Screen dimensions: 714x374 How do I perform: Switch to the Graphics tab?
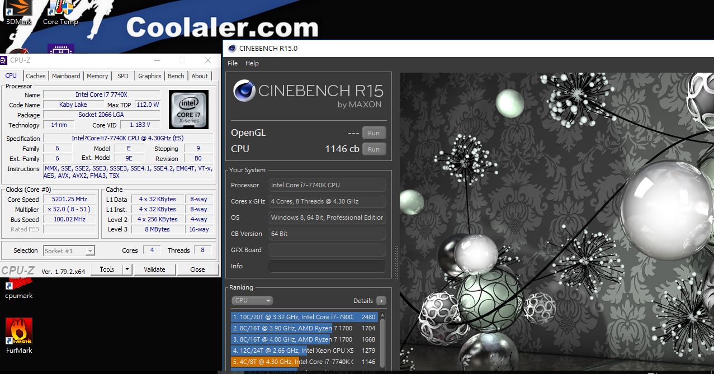[150, 76]
